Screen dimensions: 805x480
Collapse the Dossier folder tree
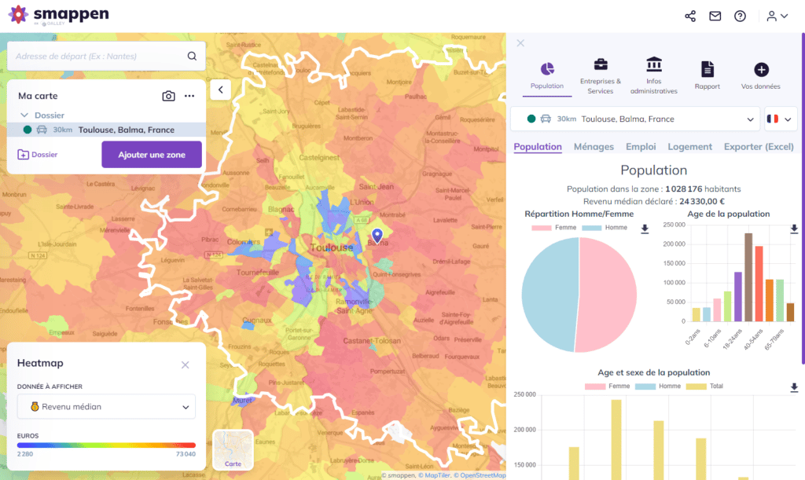coord(24,115)
